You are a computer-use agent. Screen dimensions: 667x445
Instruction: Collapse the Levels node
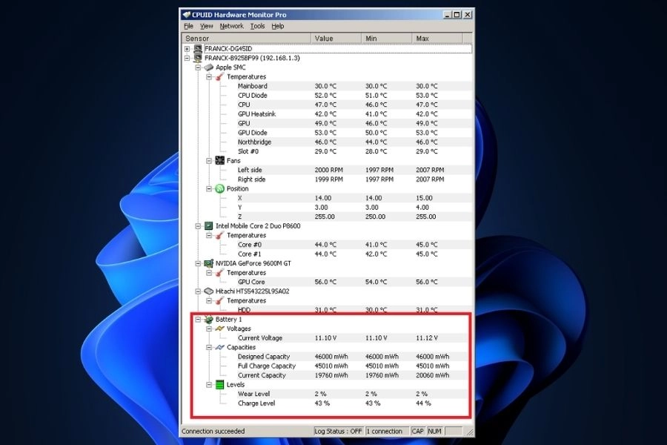tap(209, 385)
